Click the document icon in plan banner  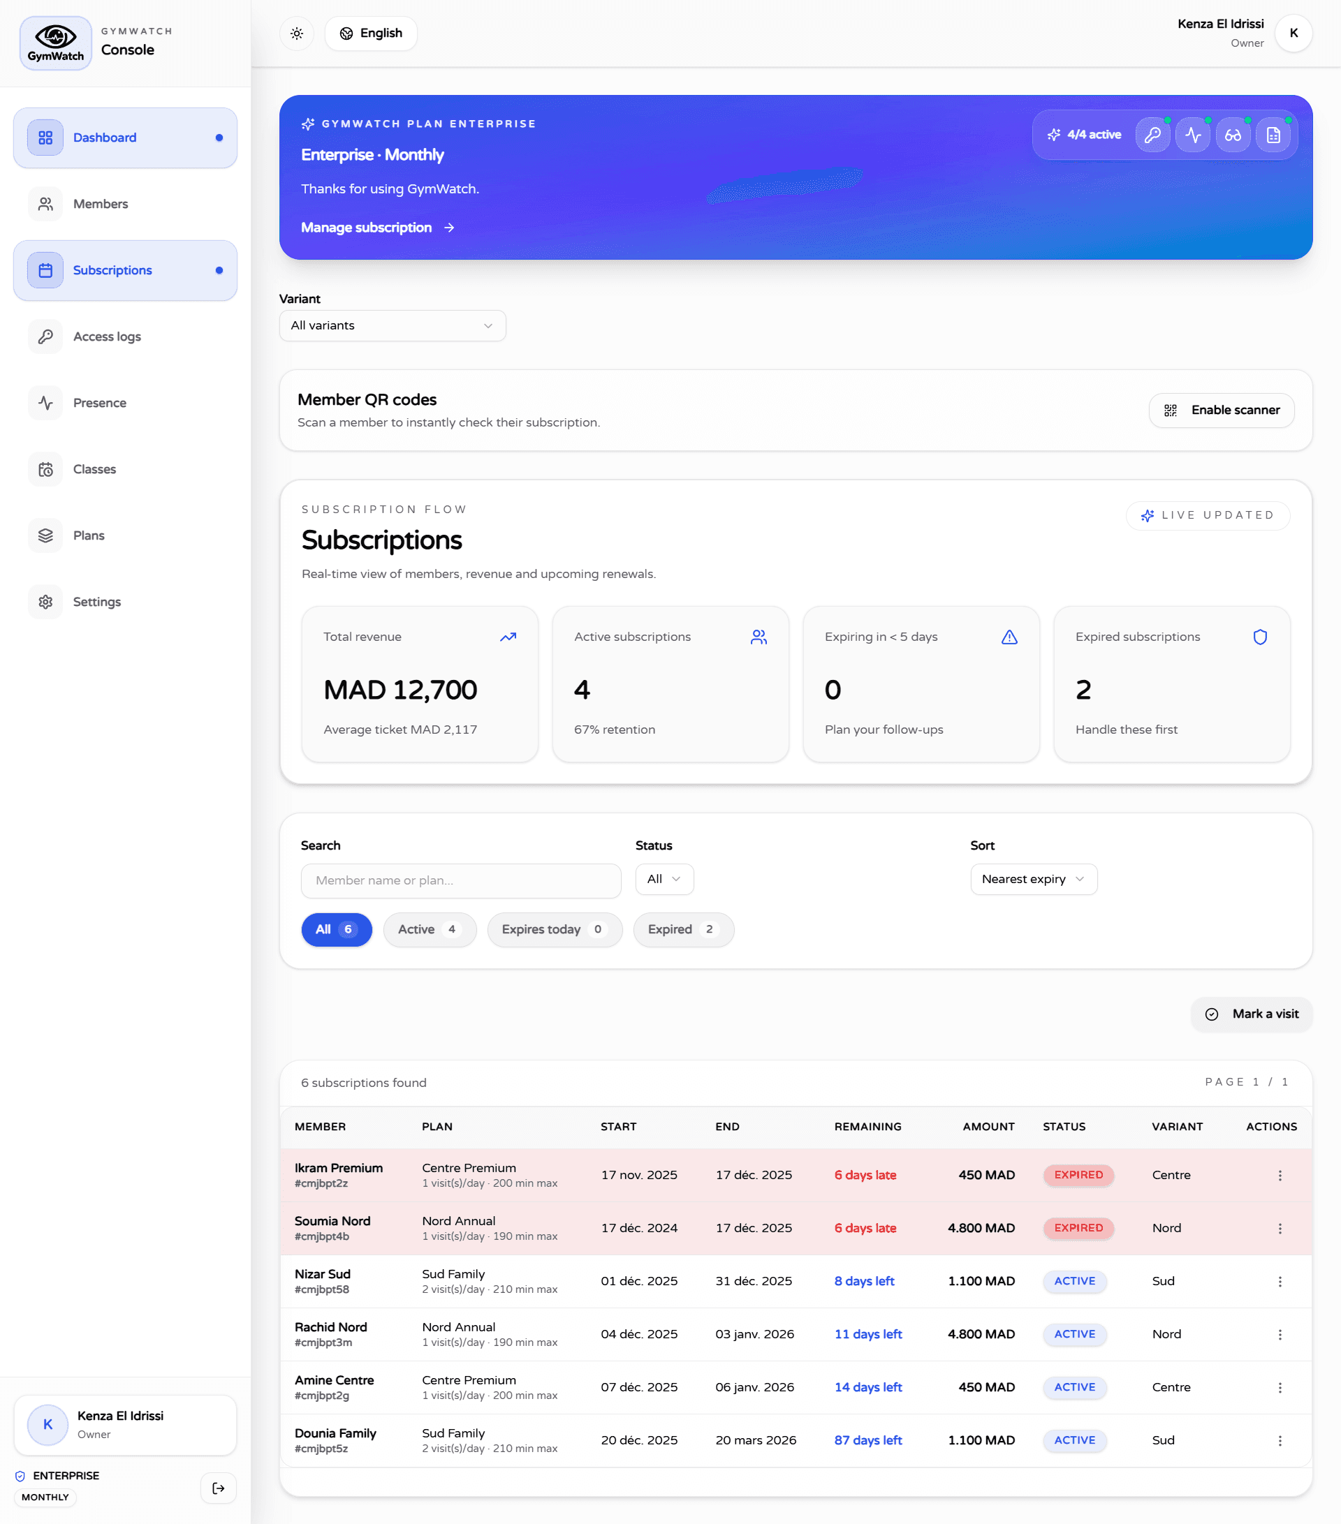1273,135
